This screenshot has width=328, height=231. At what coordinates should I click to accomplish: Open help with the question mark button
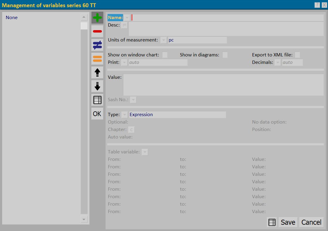point(317,5)
